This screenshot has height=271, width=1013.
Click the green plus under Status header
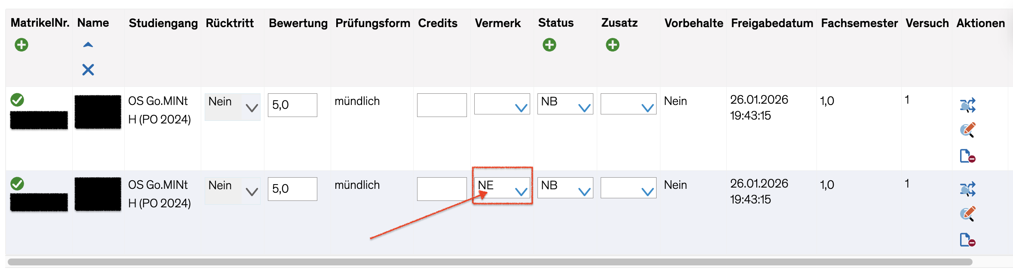[x=549, y=45]
